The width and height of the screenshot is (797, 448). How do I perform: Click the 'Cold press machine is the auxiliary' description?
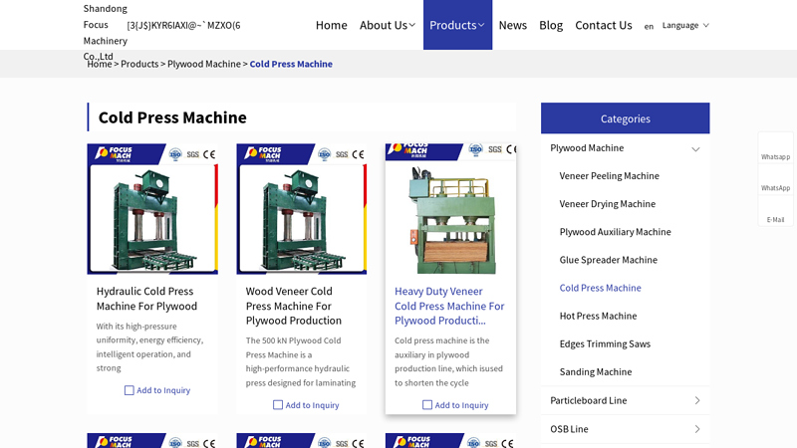(x=448, y=361)
